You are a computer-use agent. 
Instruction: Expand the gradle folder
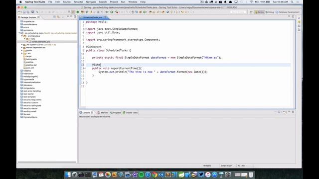click(22, 50)
